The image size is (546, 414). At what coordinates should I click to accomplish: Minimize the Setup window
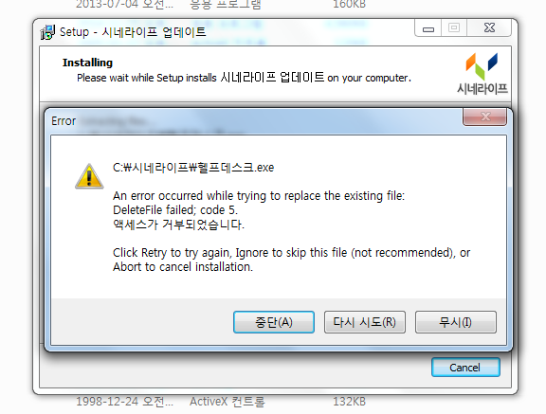[x=428, y=27]
